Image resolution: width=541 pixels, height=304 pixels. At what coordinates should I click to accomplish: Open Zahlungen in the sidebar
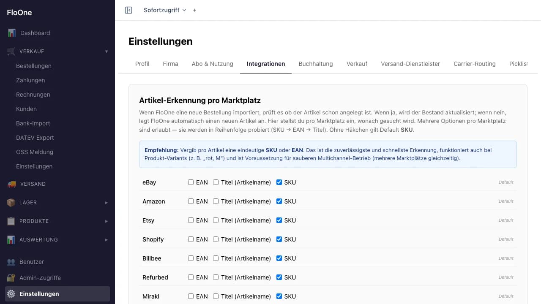point(30,80)
